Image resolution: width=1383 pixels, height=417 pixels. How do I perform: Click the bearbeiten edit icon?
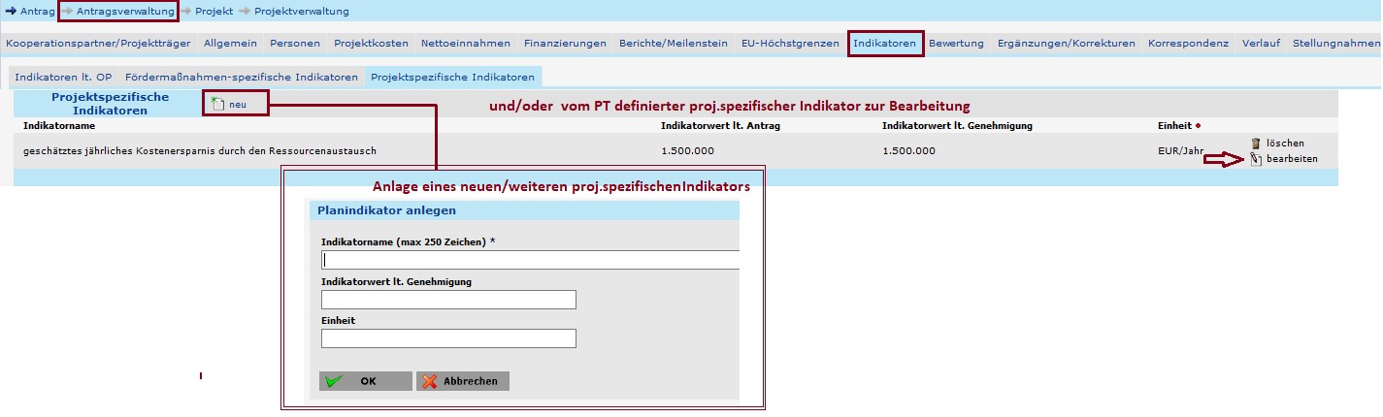[x=1255, y=159]
